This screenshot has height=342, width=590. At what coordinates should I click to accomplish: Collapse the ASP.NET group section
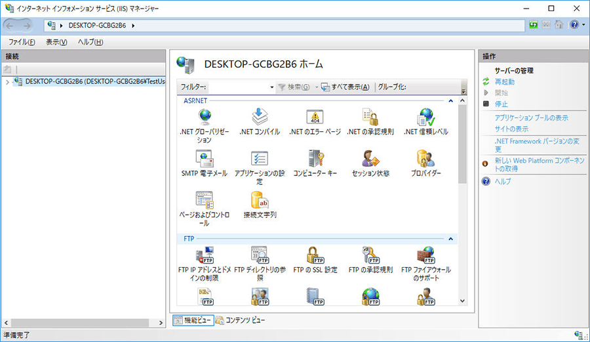point(451,100)
